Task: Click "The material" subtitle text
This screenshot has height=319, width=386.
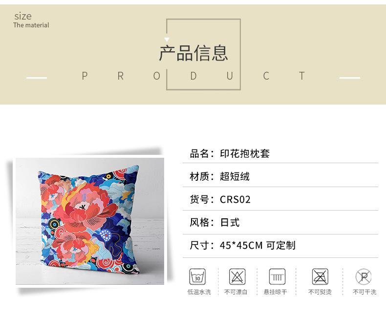Action: (x=31, y=25)
